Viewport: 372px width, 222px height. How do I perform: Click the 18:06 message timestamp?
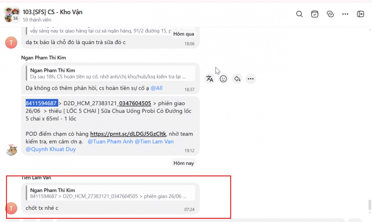[189, 44]
